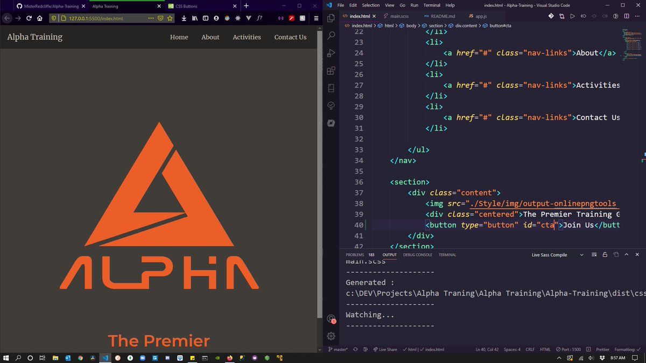Close the index.html editor tab
646x363 pixels.
point(375,16)
